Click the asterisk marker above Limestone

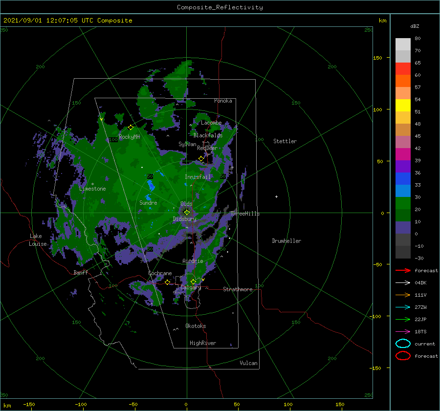pyautogui.click(x=92, y=184)
